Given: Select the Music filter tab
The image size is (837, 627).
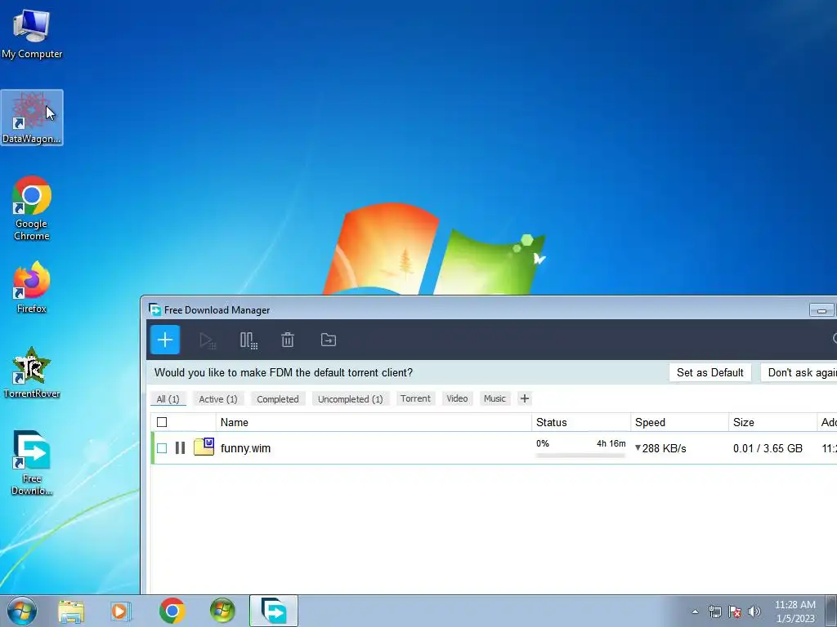Looking at the screenshot, I should (495, 398).
